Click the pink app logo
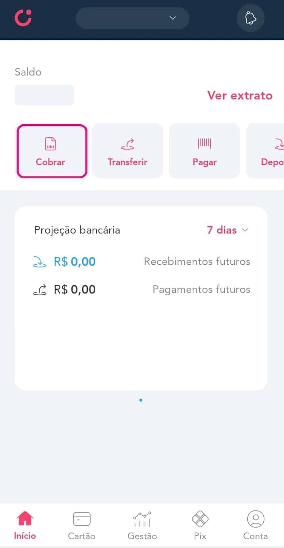The height and width of the screenshot is (548, 284). point(23,18)
